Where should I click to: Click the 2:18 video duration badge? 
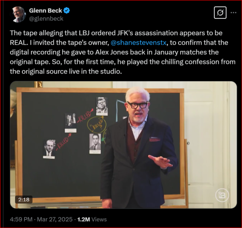coord(24,199)
